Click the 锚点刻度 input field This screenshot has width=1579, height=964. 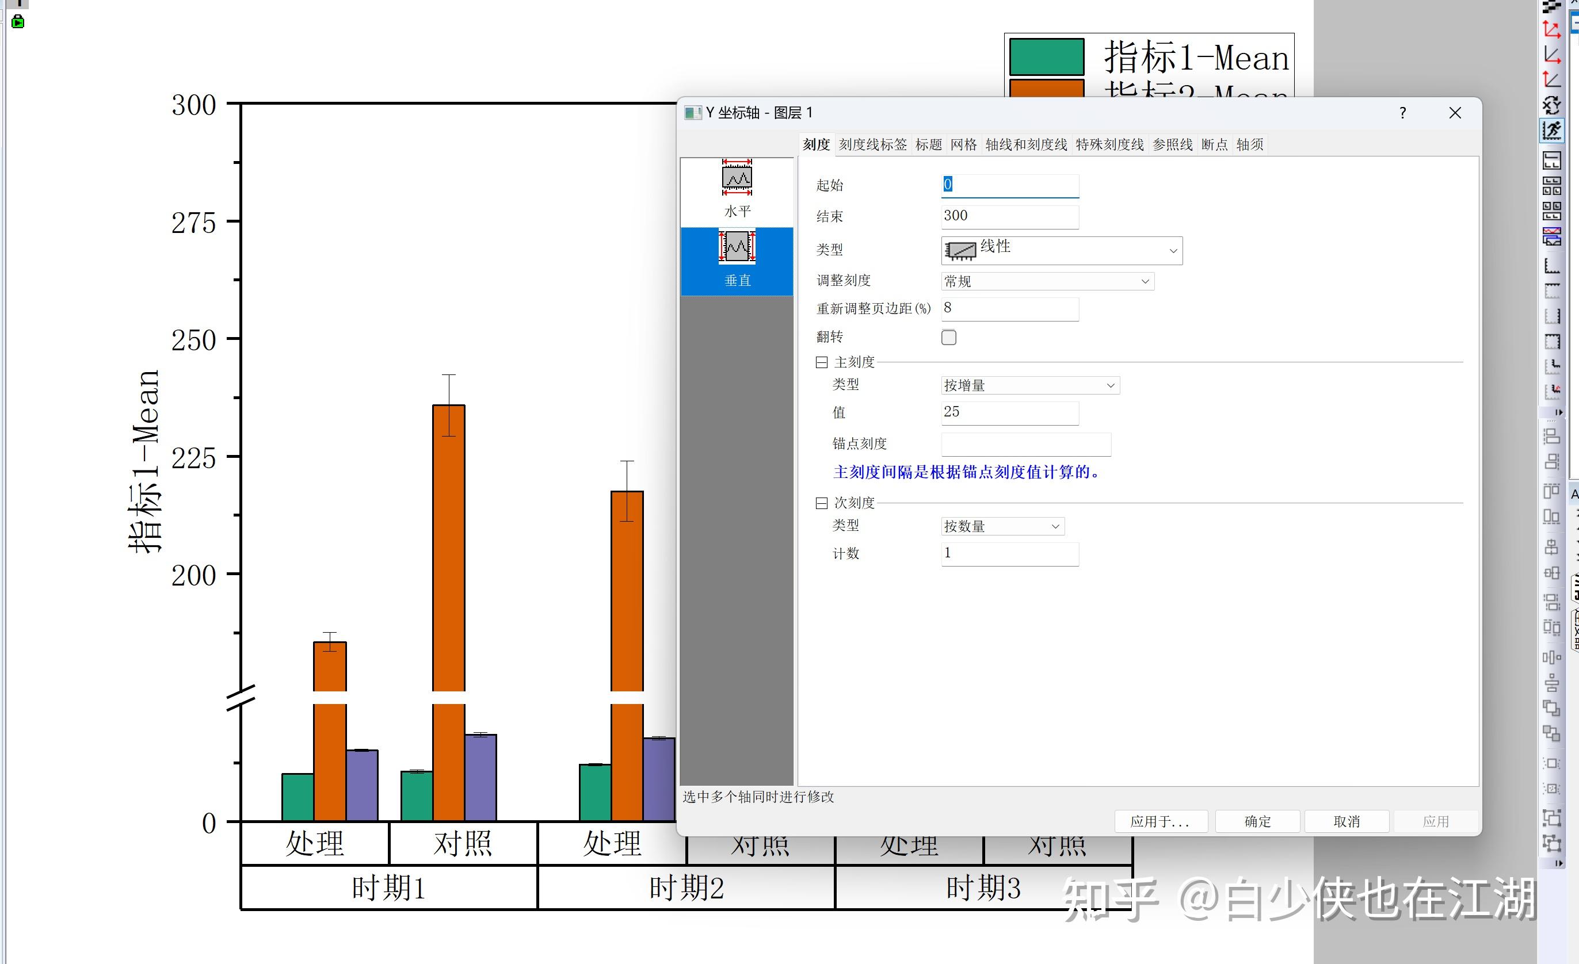pyautogui.click(x=1026, y=444)
